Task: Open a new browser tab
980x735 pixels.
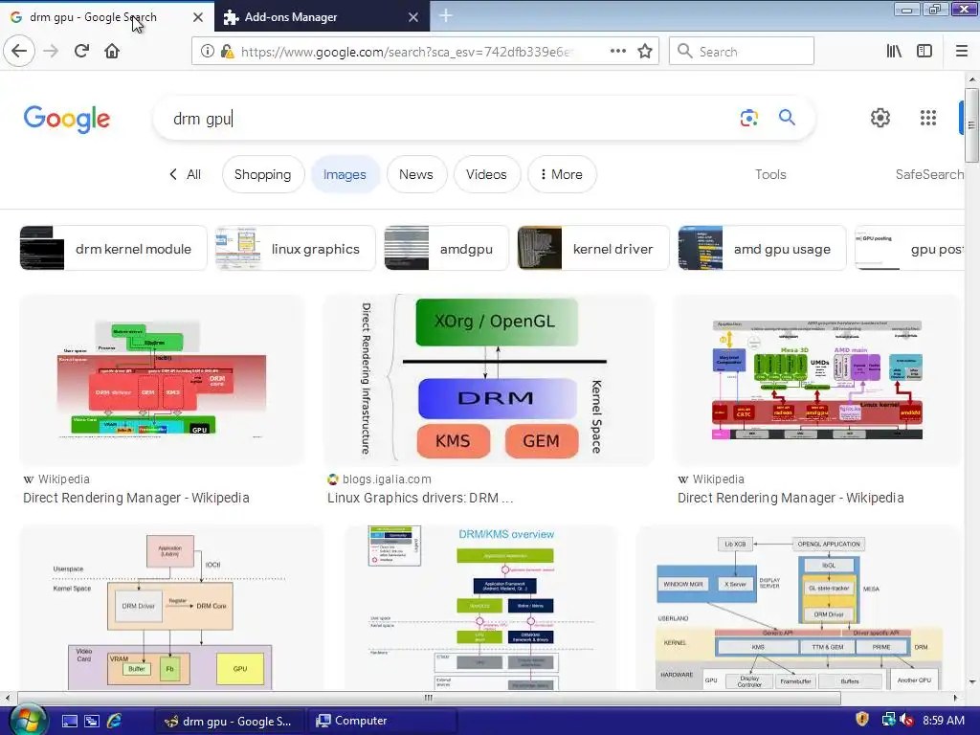Action: click(446, 16)
